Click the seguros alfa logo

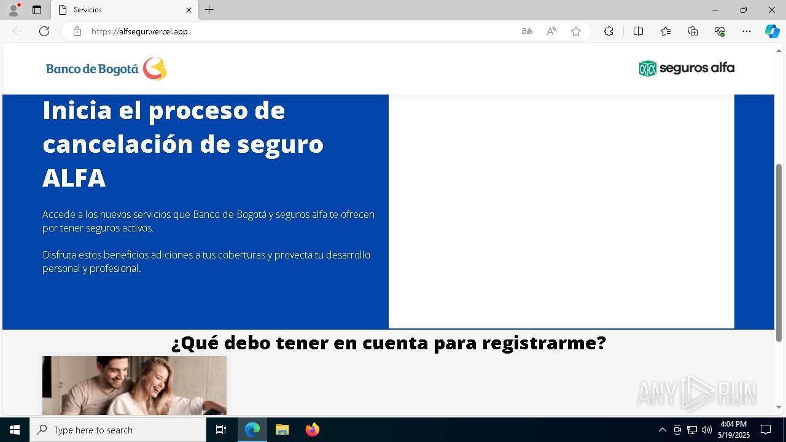click(687, 68)
